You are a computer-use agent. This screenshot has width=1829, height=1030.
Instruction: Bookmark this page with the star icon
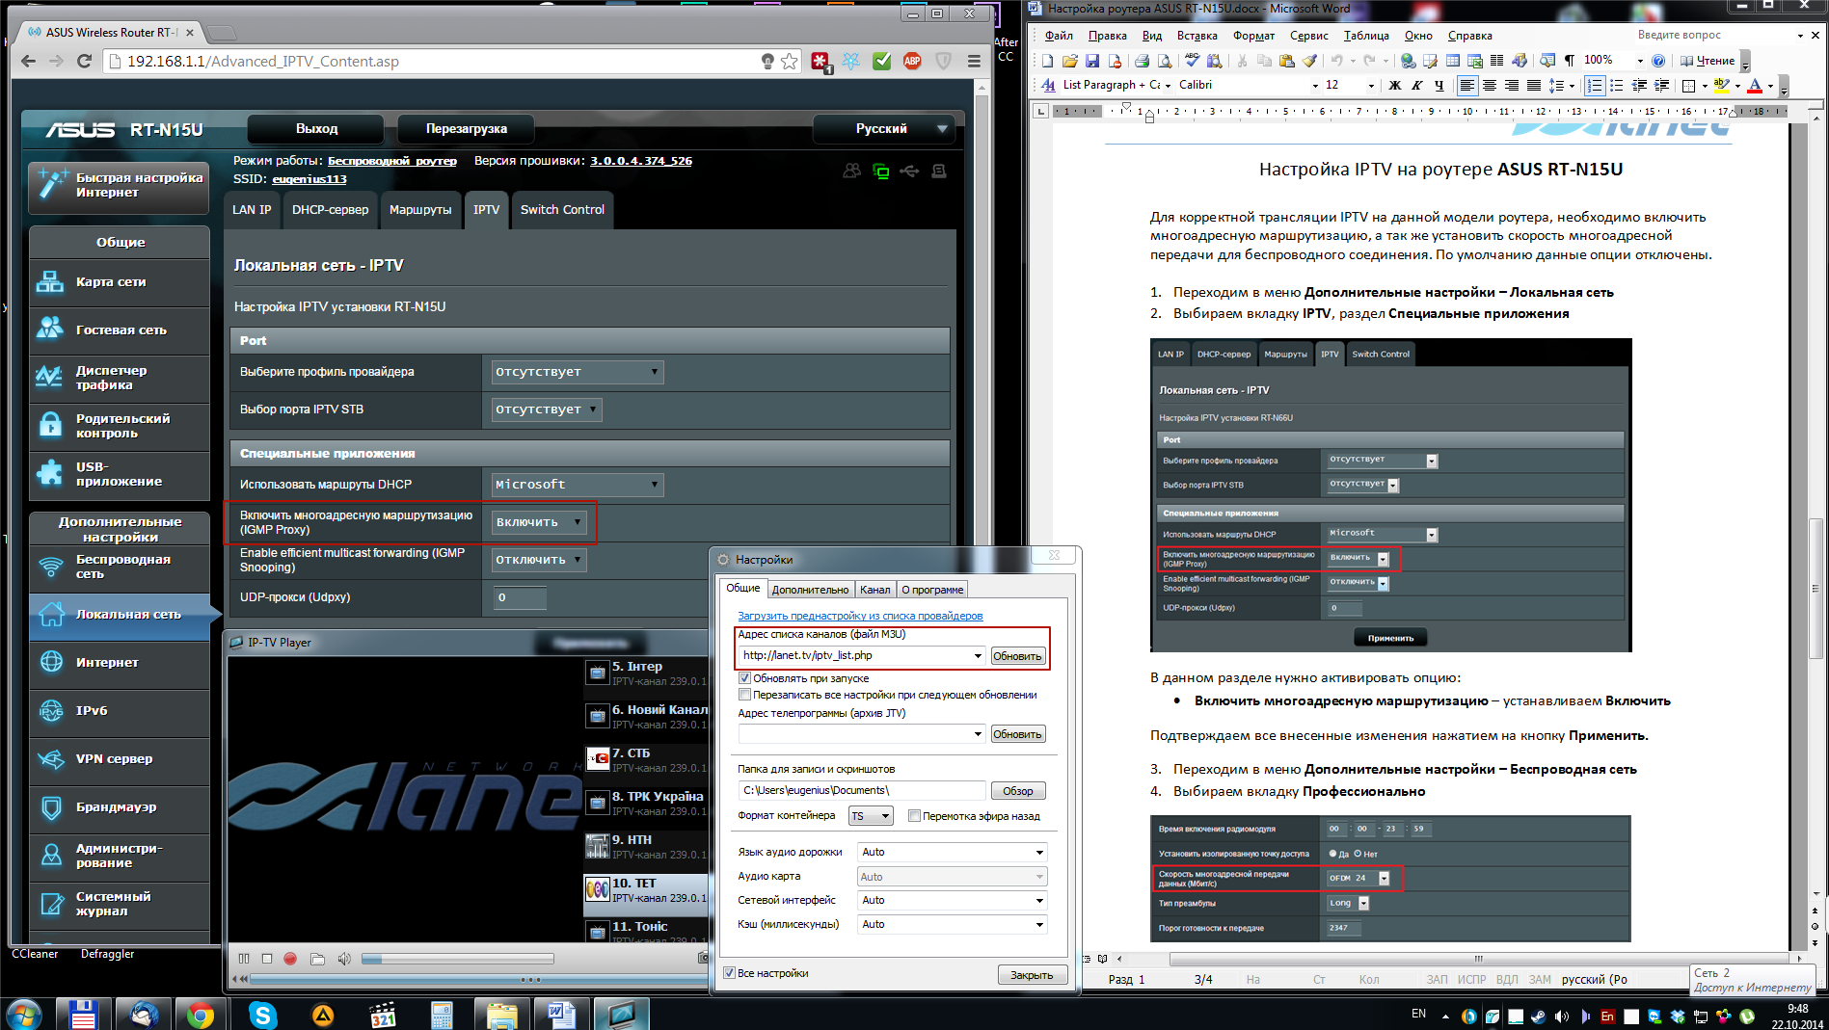pyautogui.click(x=790, y=61)
